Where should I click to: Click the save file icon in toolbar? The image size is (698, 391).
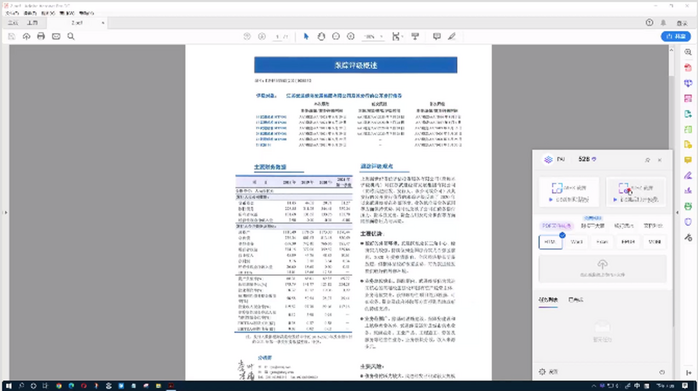[12, 37]
